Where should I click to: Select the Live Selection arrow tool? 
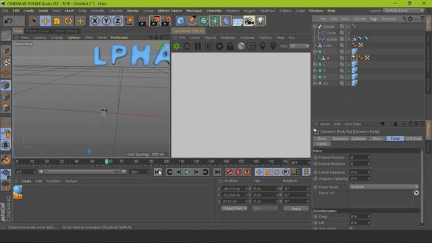click(34, 21)
